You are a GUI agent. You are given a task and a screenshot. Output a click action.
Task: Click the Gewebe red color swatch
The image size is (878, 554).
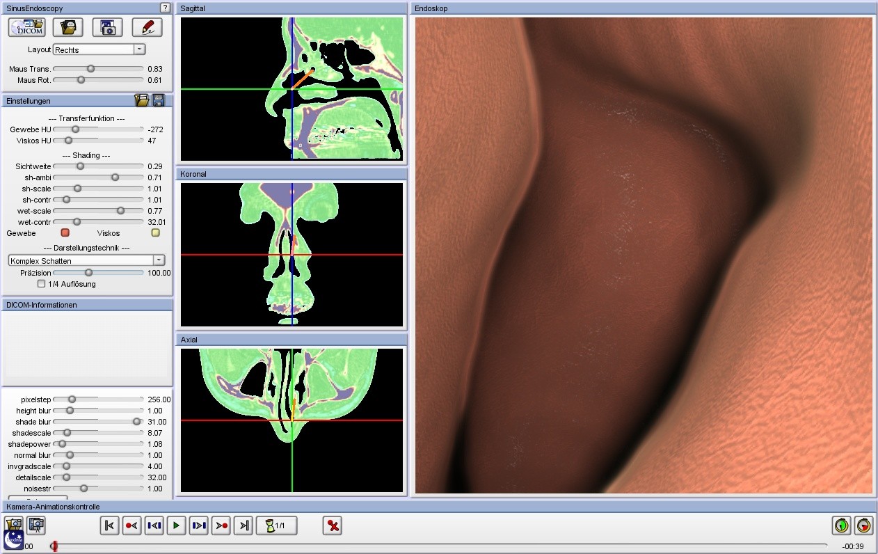point(65,233)
